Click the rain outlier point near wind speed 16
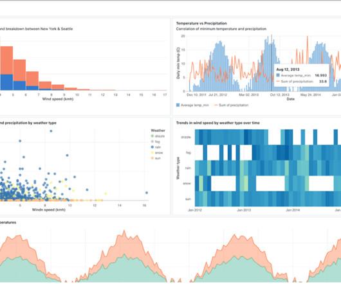 pyautogui.click(x=147, y=193)
